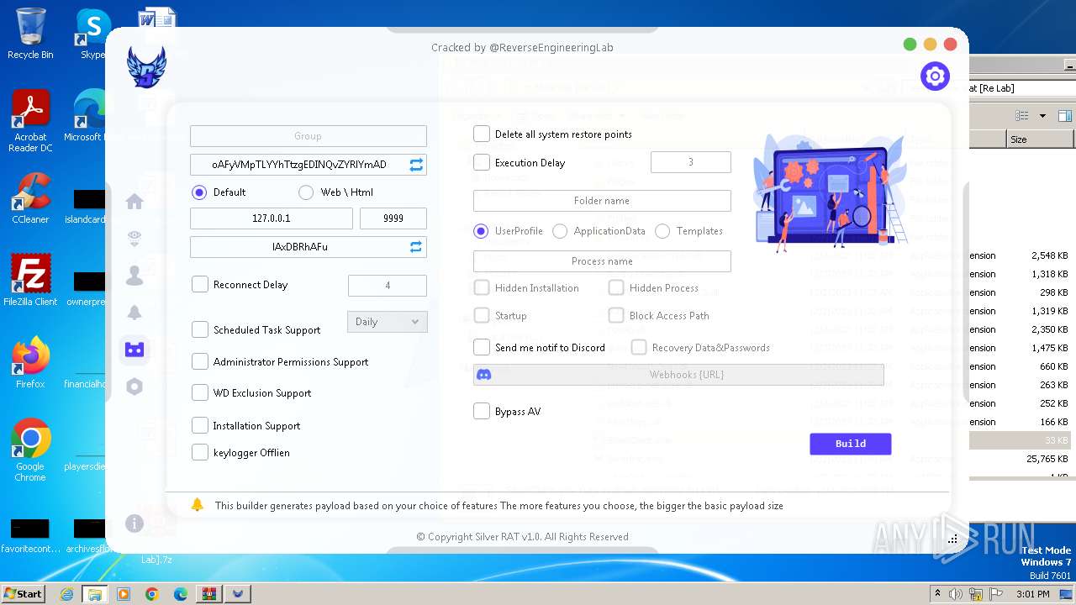Launch FileZilla Client from the desktop

point(30,281)
